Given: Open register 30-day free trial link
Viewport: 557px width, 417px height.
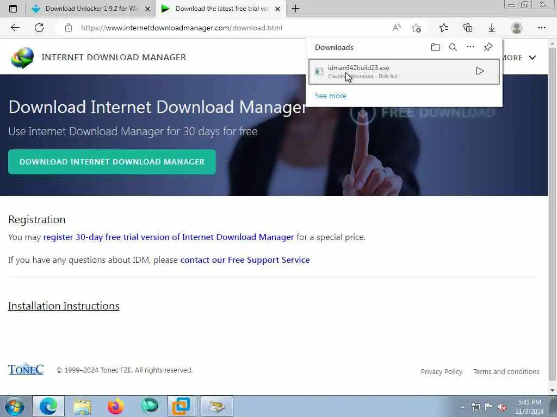Looking at the screenshot, I should point(169,237).
